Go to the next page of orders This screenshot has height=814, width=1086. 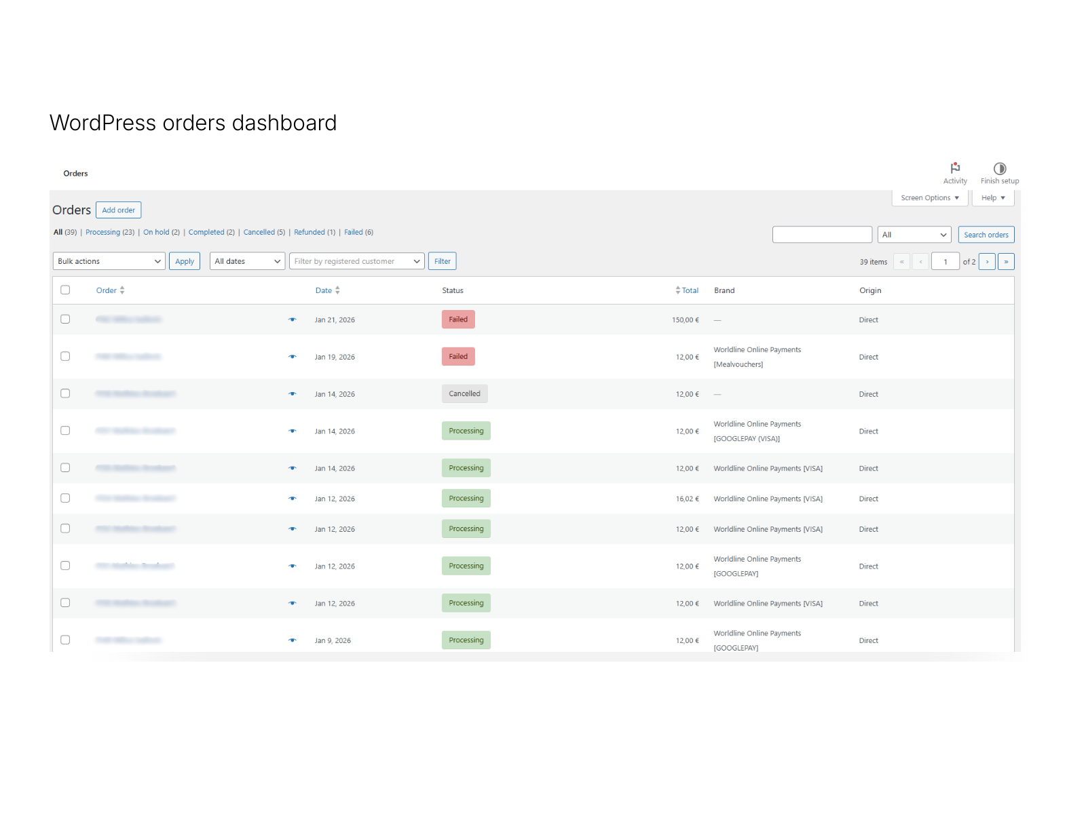pos(986,261)
